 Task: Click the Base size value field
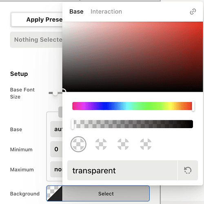click(56, 129)
